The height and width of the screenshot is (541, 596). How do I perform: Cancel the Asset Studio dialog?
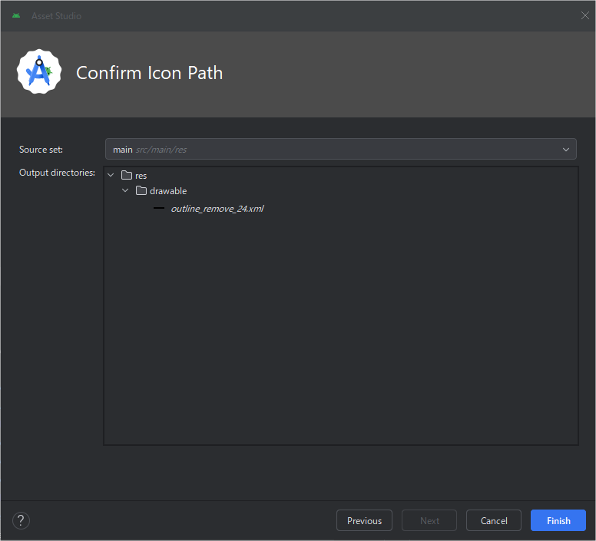pyautogui.click(x=493, y=520)
